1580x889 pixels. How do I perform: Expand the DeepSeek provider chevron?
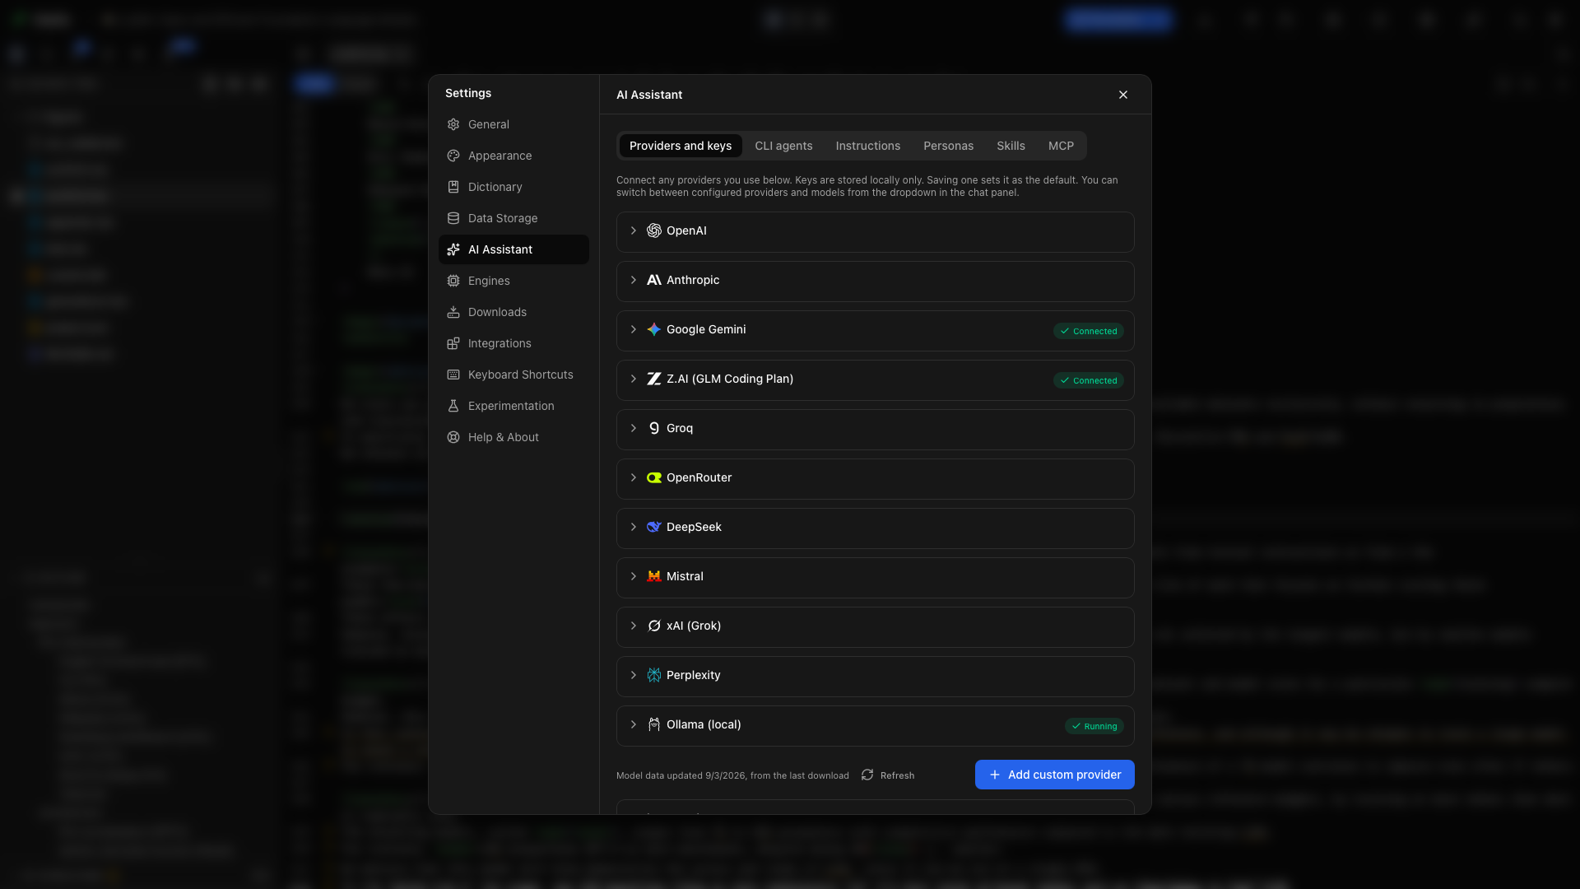tap(634, 527)
